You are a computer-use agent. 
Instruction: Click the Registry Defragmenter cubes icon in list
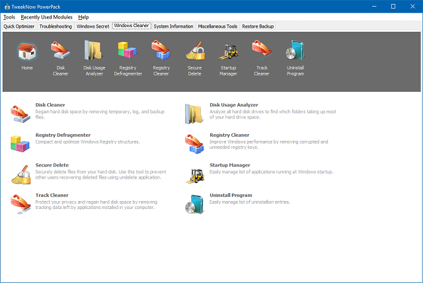[x=20, y=143]
